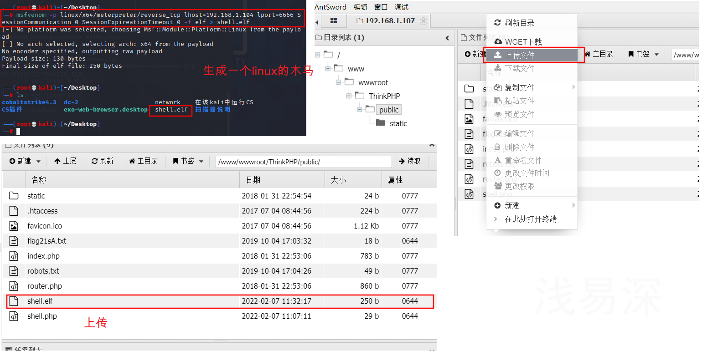Sort by the 属性 column header
The image size is (702, 356).
pyautogui.click(x=409, y=180)
